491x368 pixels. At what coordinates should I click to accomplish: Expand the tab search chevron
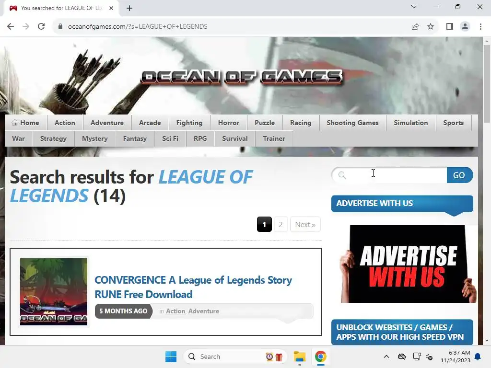(414, 7)
